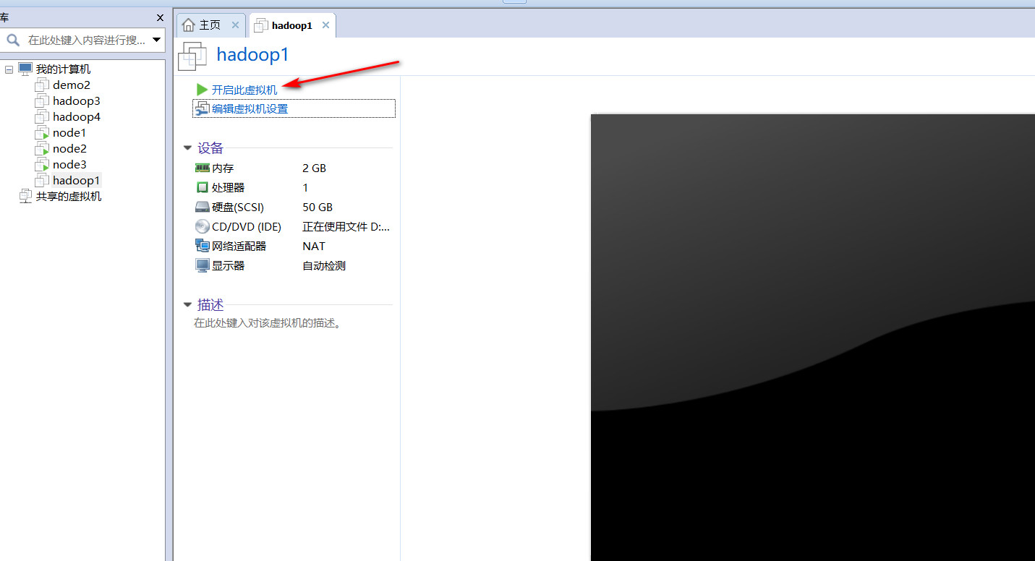Click the NAT network value
The height and width of the screenshot is (561, 1035).
pyautogui.click(x=314, y=246)
